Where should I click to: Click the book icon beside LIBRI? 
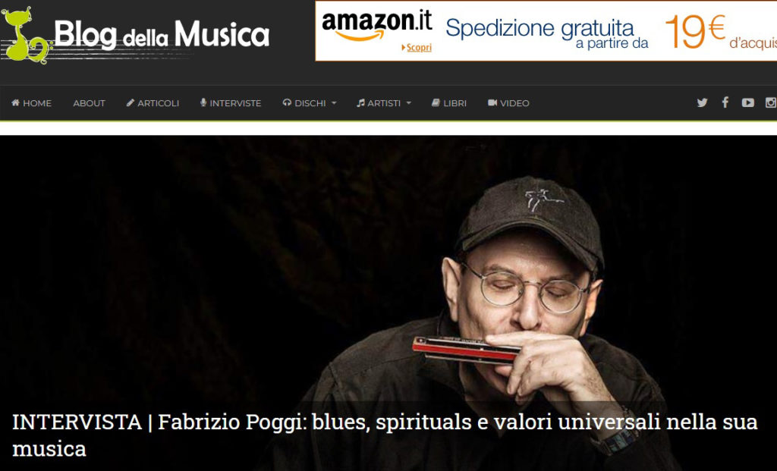tap(436, 102)
